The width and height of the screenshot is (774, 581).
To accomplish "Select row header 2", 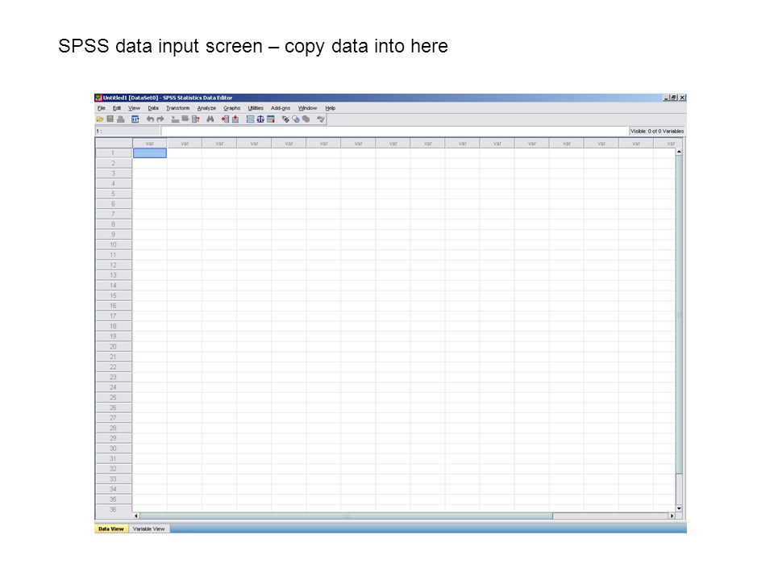I will pos(113,163).
